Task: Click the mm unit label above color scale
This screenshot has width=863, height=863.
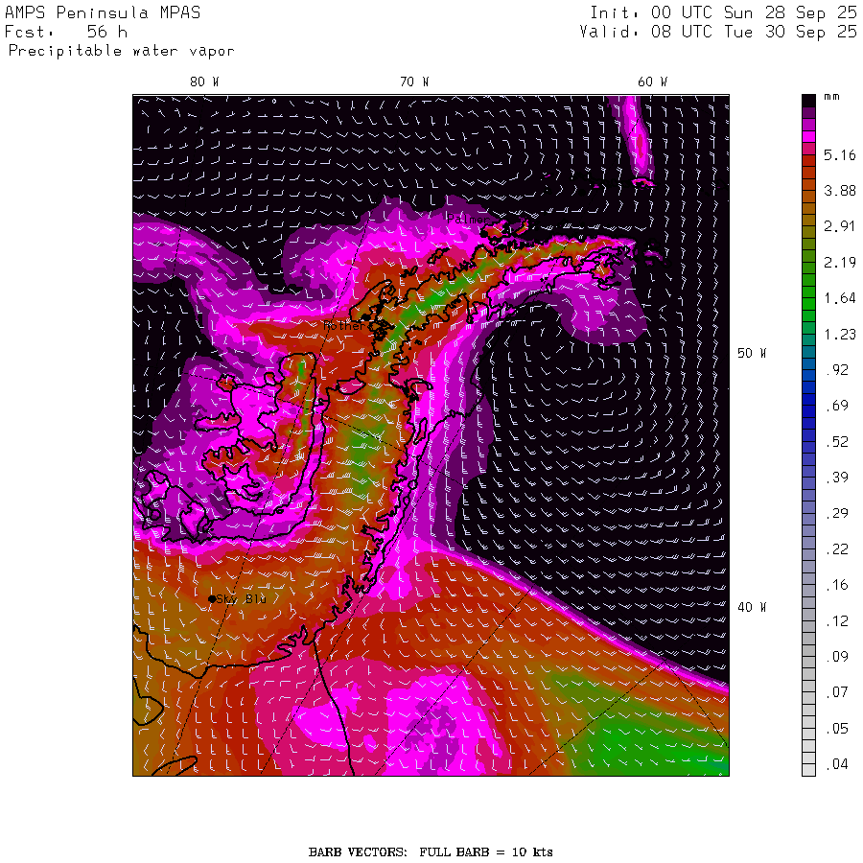Action: [832, 98]
